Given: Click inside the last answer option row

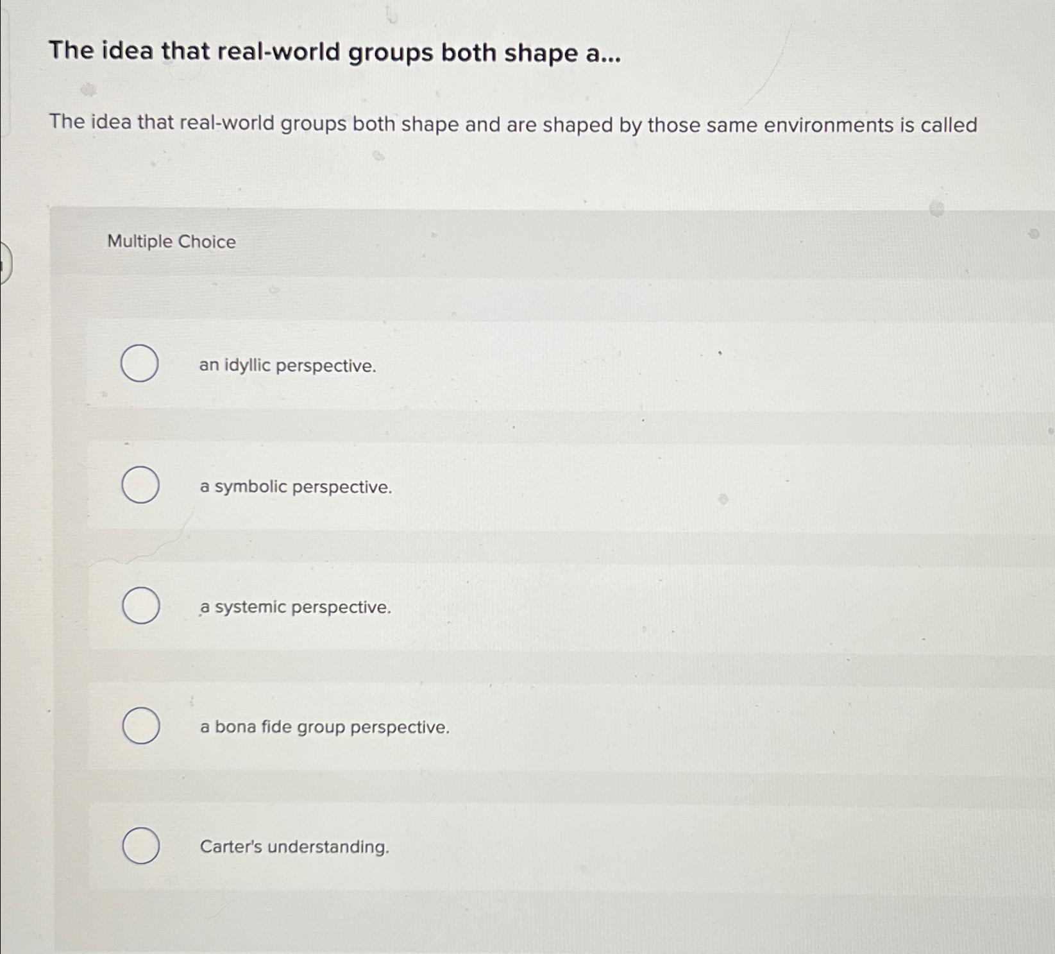Looking at the screenshot, I should [x=513, y=847].
